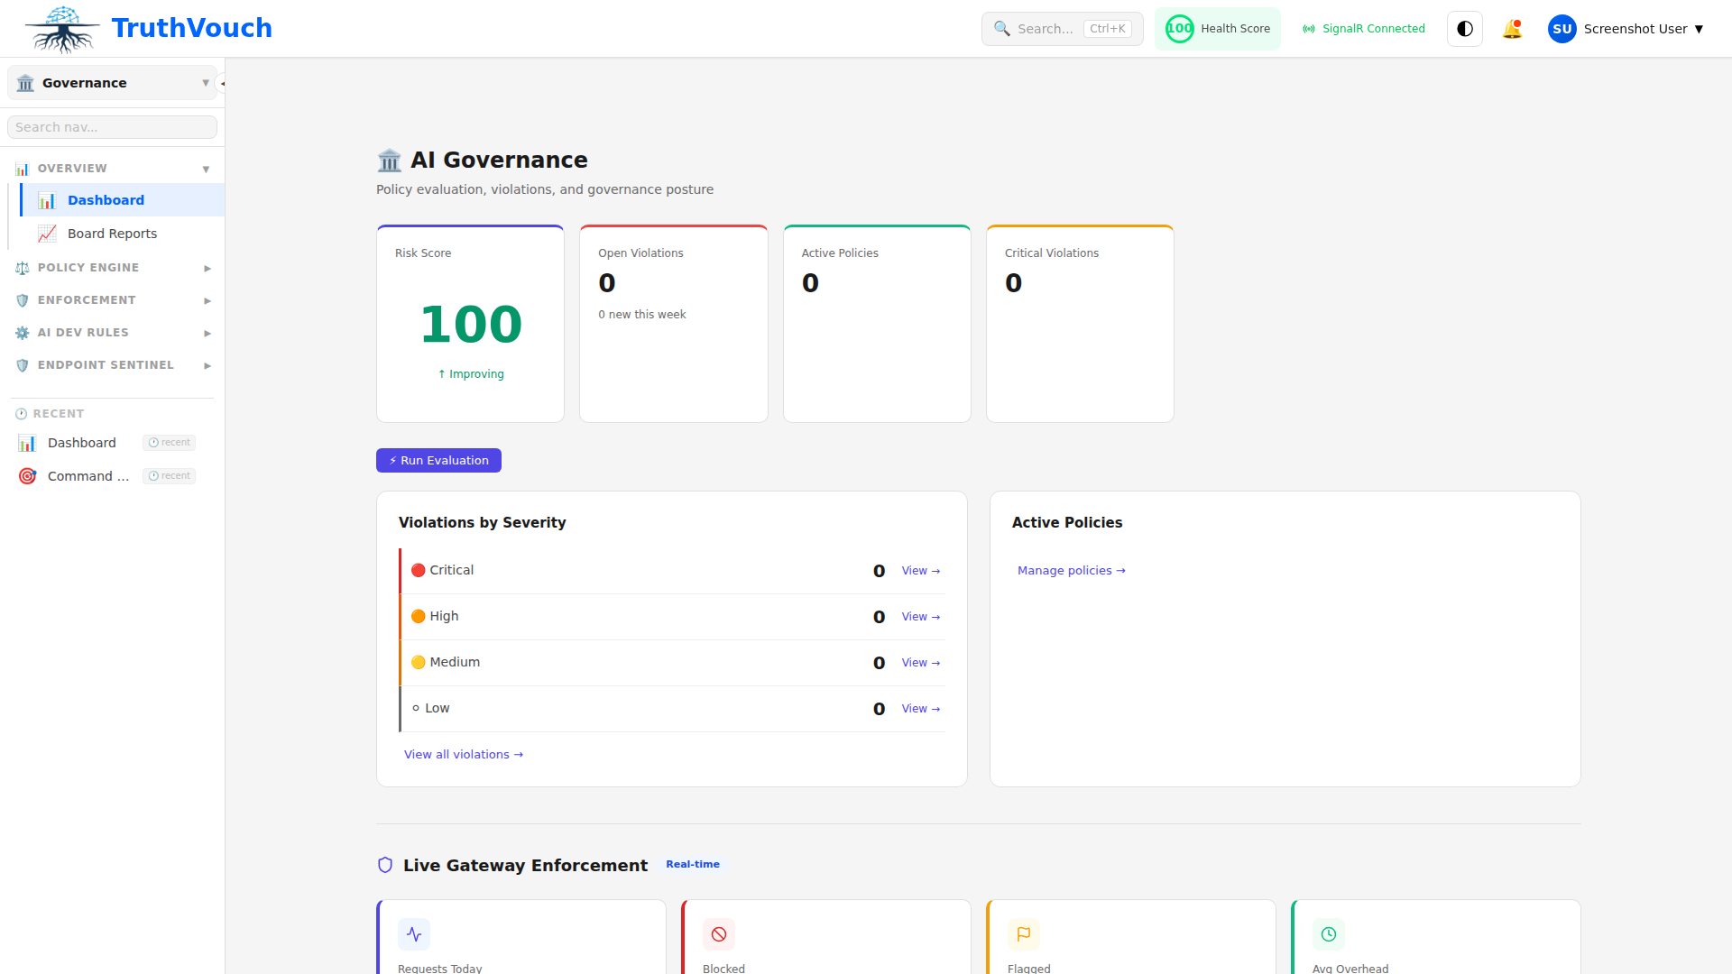This screenshot has width=1732, height=974.
Task: Click View next to Critical severity
Action: point(920,570)
